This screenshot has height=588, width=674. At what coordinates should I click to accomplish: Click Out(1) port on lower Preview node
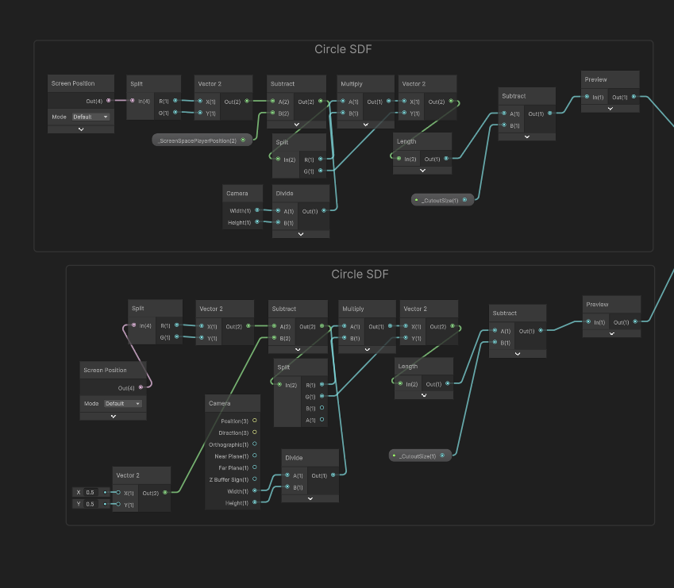(x=634, y=321)
